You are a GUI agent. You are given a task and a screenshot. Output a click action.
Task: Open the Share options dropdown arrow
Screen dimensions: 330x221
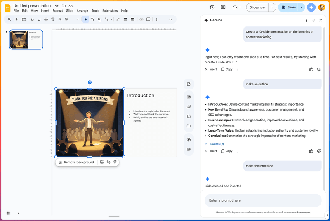tap(302, 7)
